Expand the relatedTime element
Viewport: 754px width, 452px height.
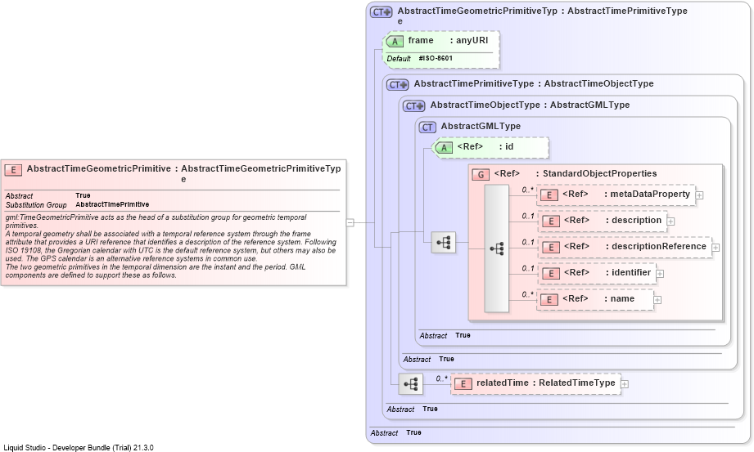point(624,384)
